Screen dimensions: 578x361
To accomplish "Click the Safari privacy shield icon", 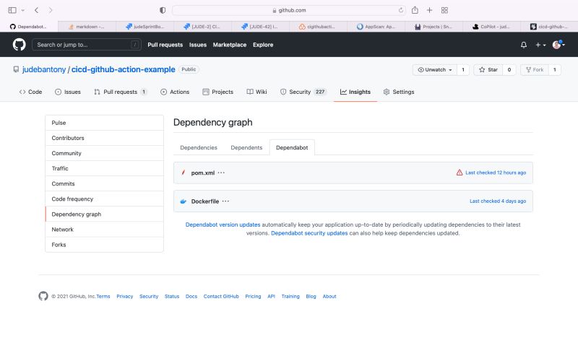I will tap(163, 10).
